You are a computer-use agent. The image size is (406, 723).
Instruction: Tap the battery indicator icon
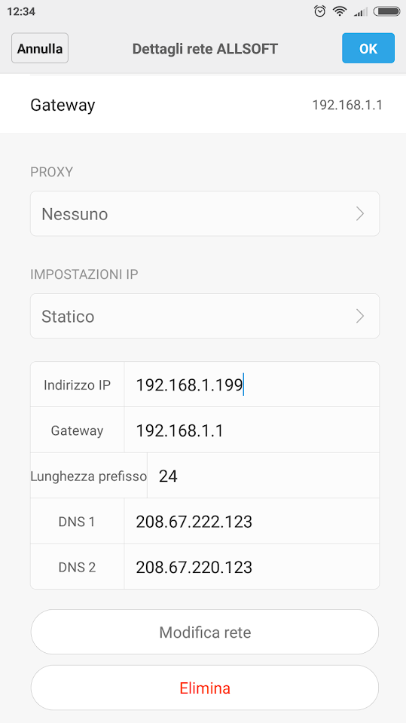386,11
